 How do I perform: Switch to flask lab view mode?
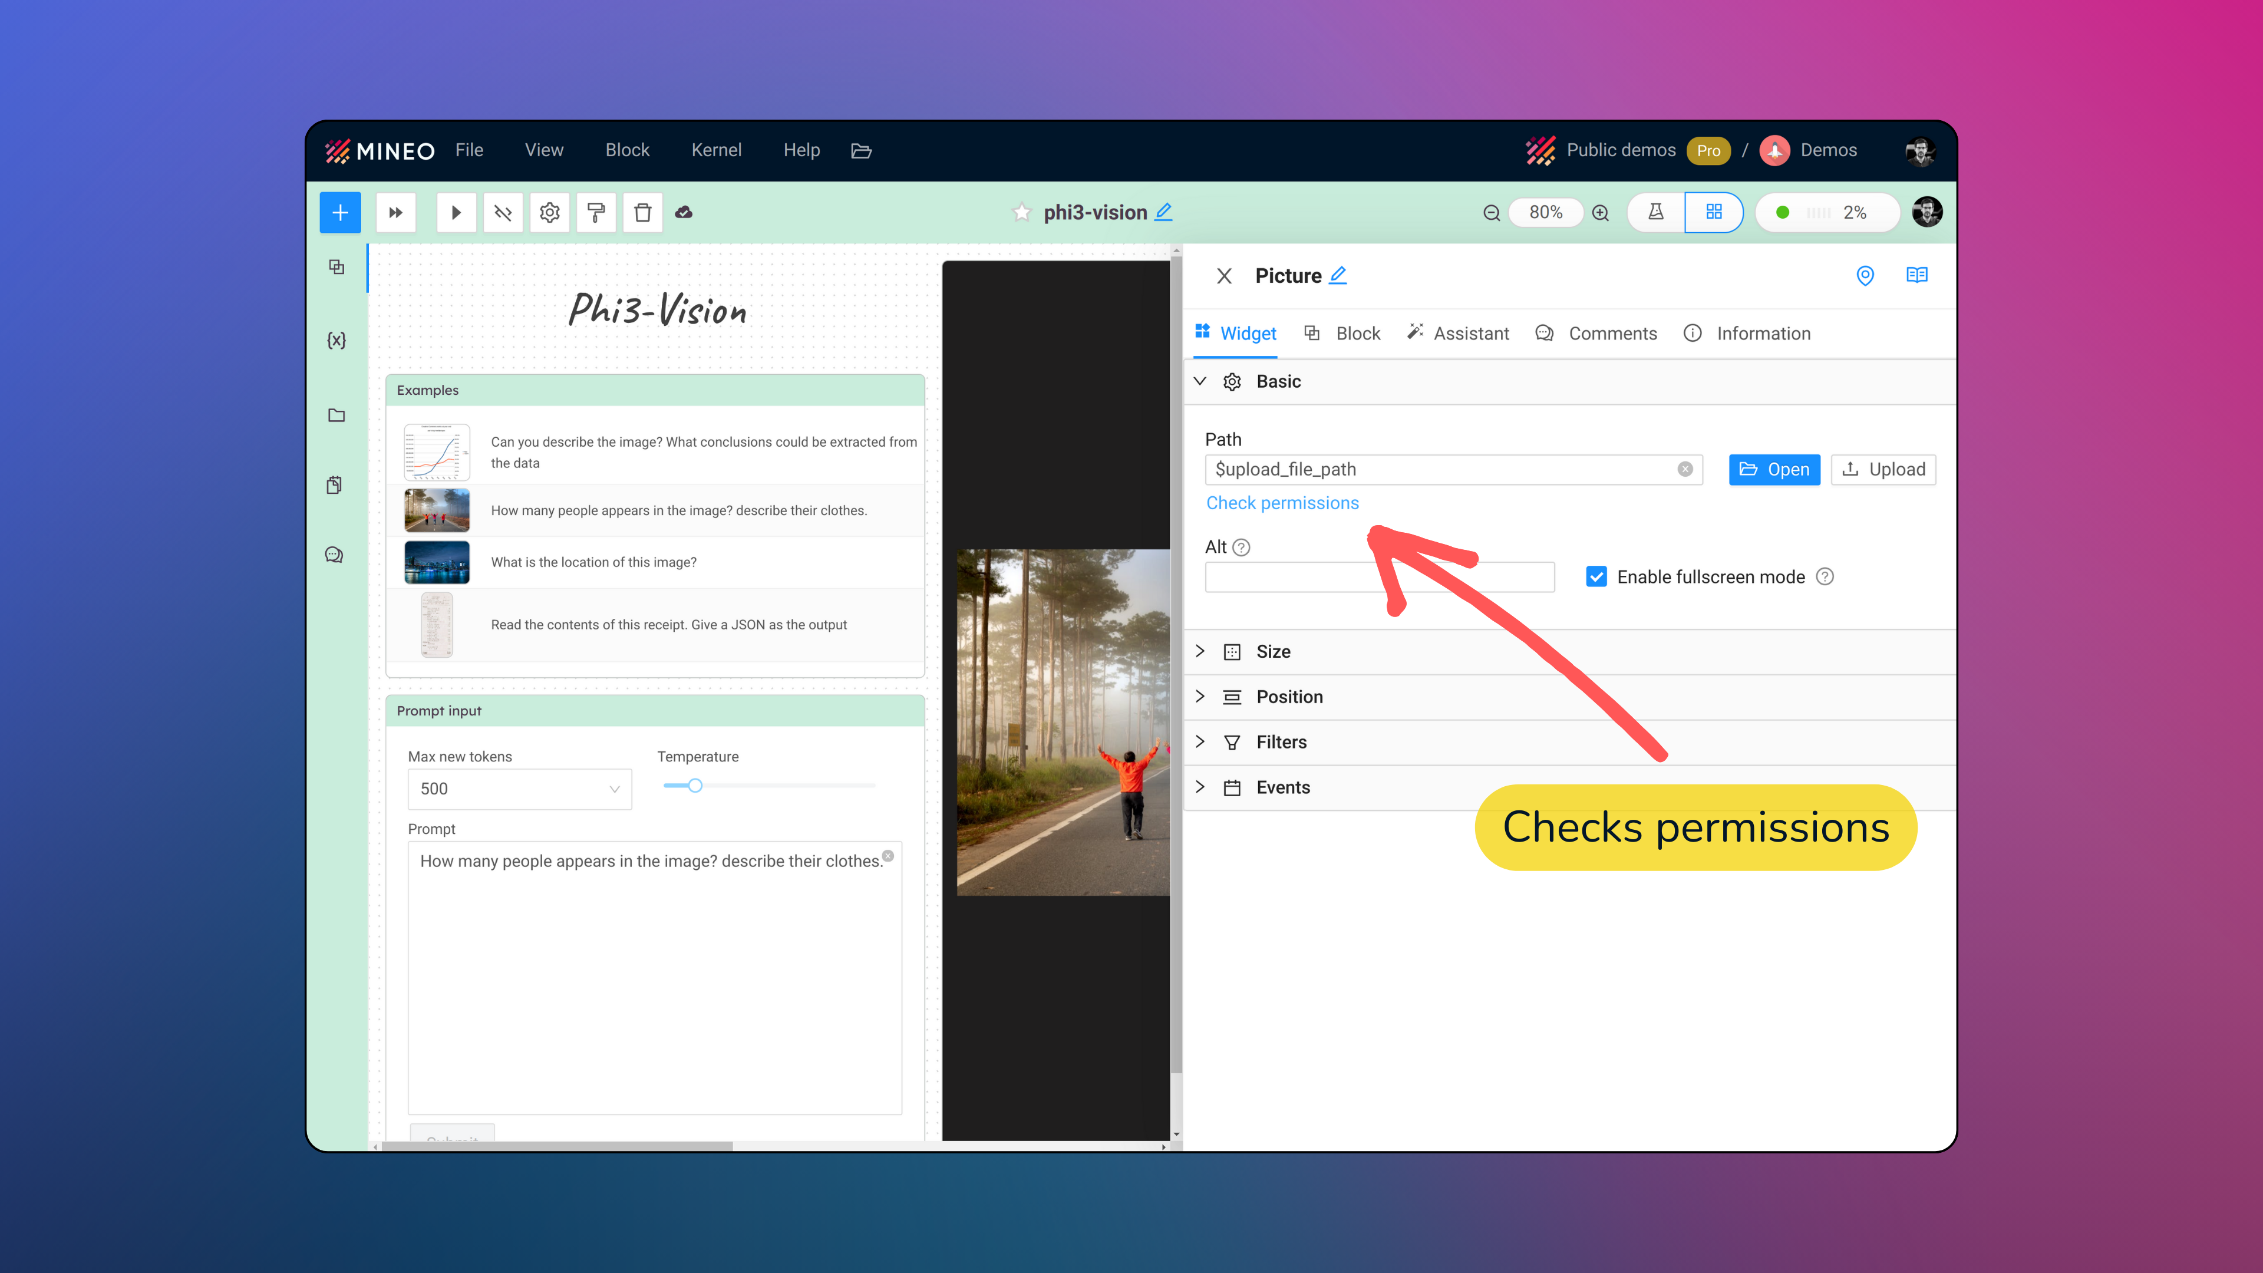pos(1656,213)
